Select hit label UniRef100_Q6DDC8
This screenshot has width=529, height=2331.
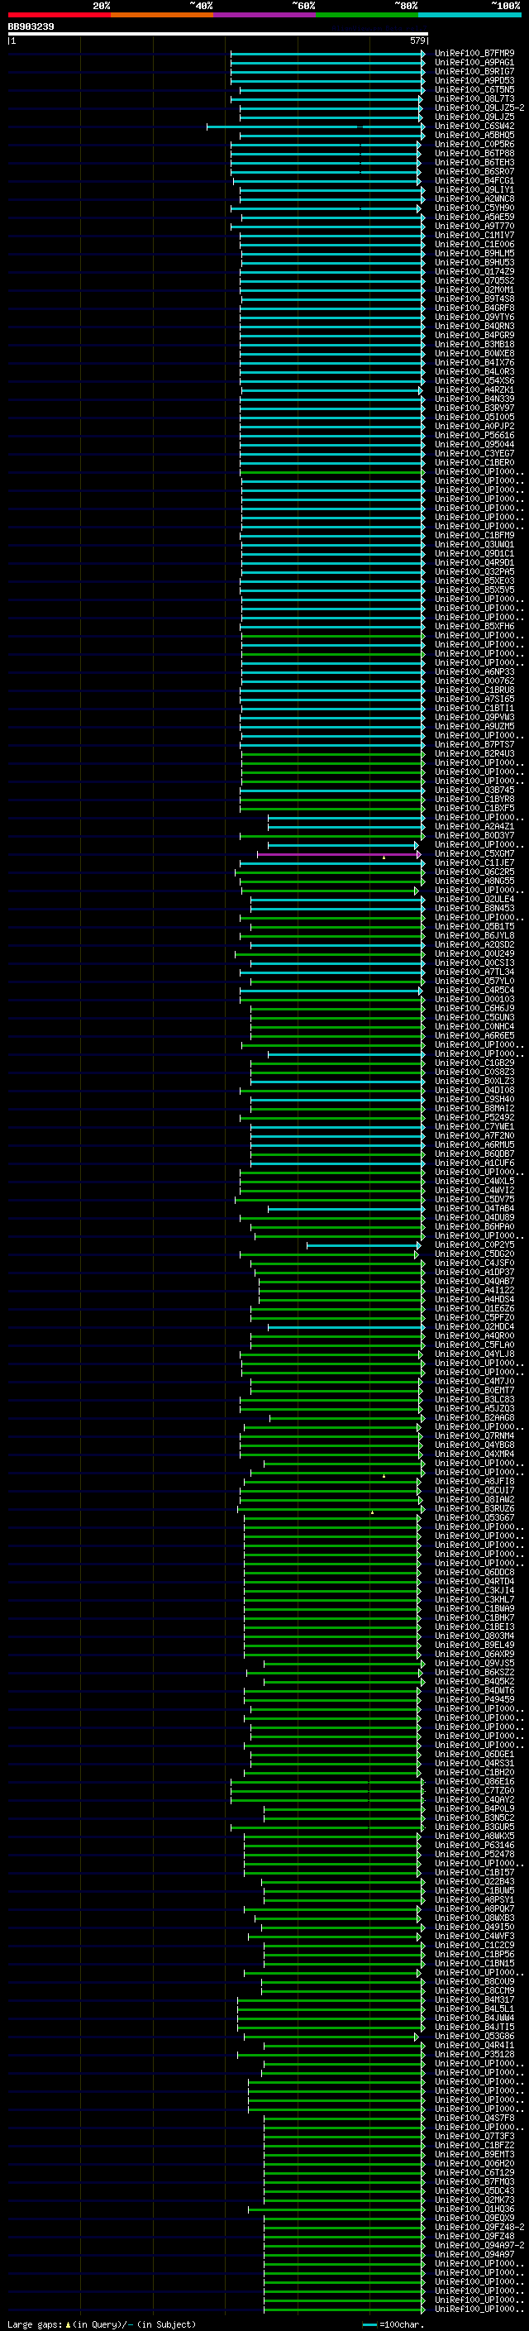pos(474,1573)
